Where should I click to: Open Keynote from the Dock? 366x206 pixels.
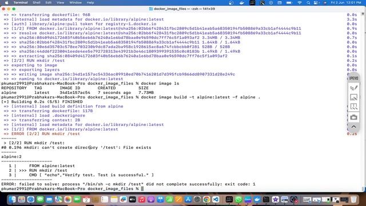160,200
